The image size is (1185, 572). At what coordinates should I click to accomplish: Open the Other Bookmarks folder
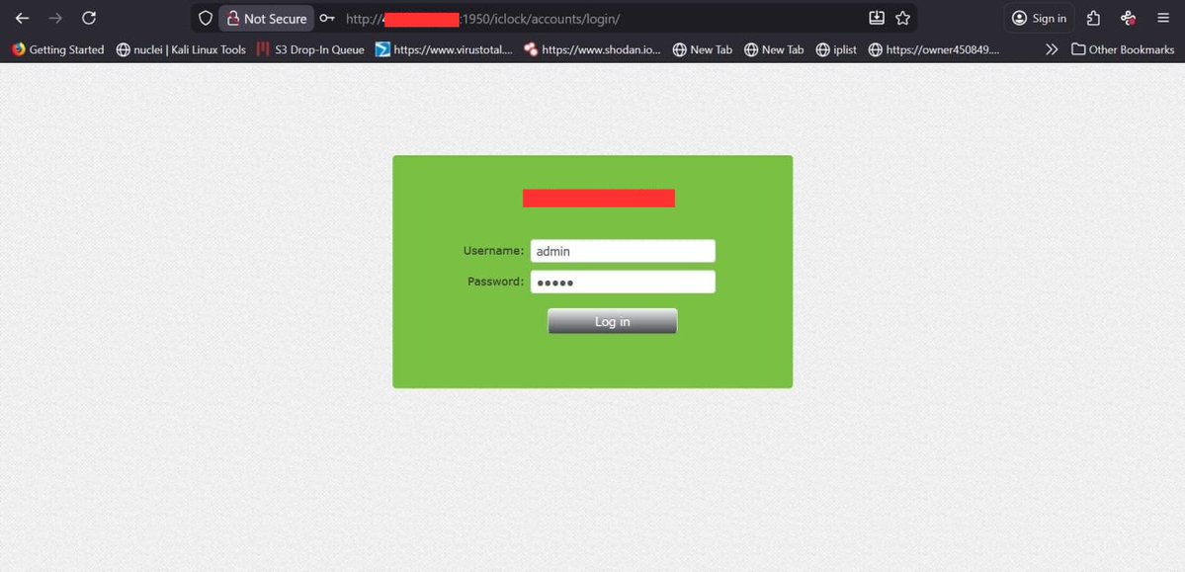1123,49
